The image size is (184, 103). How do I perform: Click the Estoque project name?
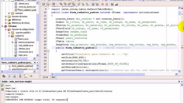tap(12, 26)
